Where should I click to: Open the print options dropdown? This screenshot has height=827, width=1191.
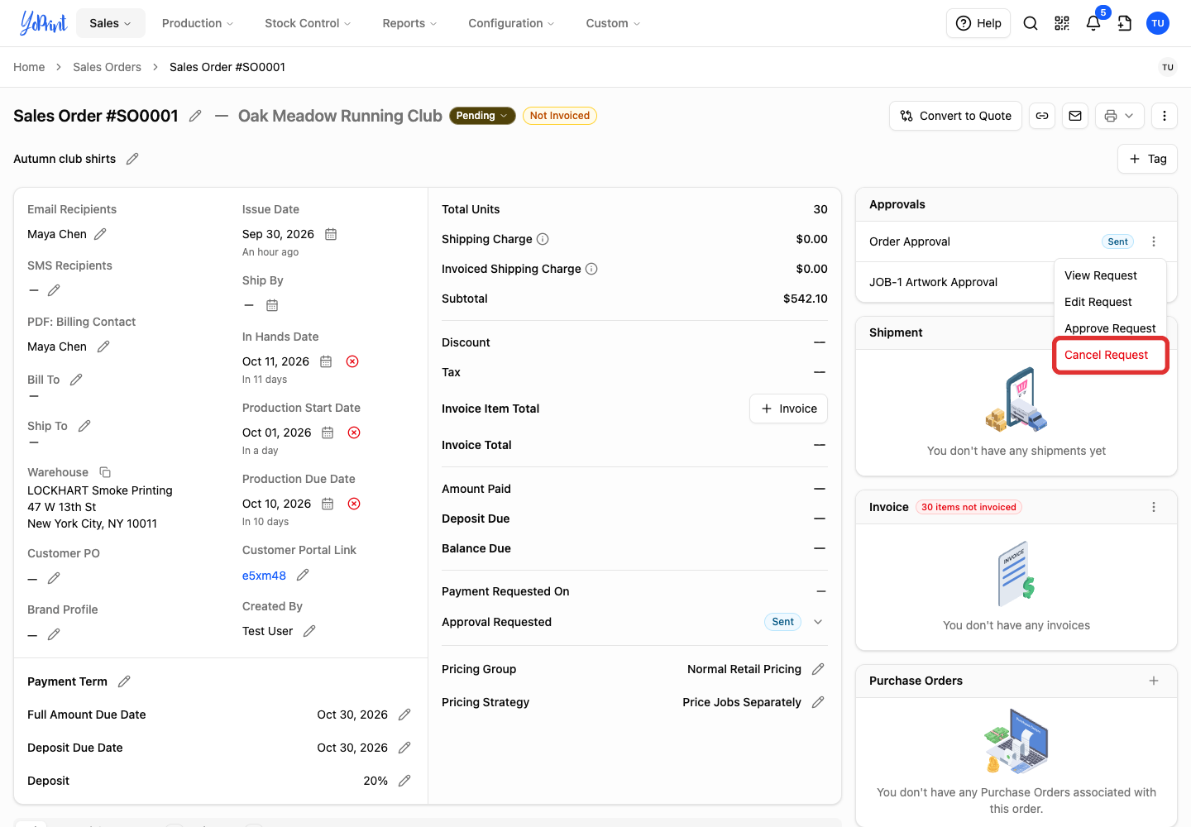click(x=1120, y=116)
